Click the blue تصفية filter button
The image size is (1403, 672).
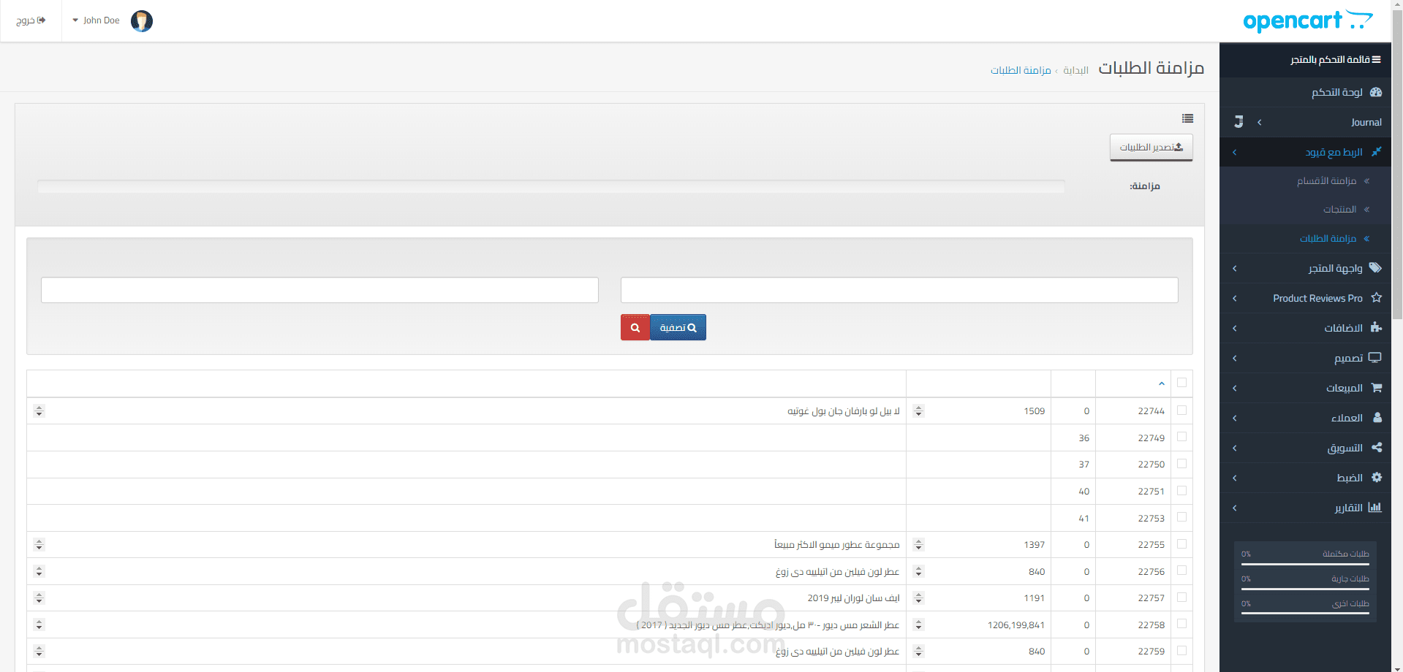pyautogui.click(x=678, y=327)
